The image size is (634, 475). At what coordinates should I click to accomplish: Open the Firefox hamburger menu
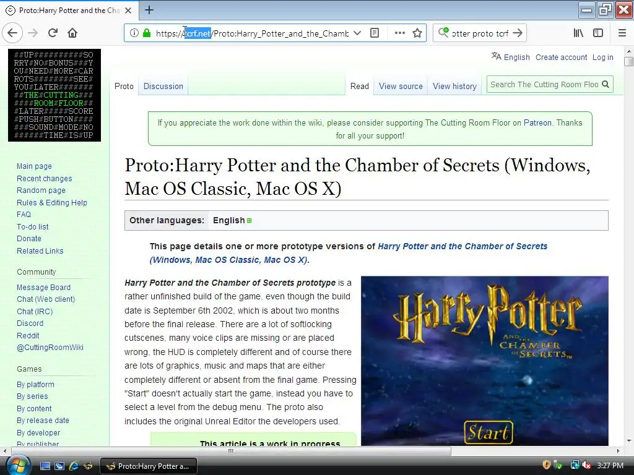[622, 33]
